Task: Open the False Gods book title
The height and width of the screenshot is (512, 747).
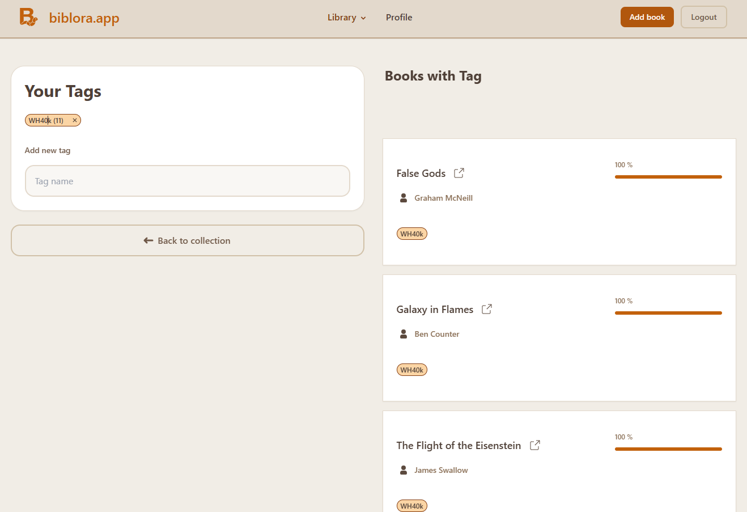Action: click(421, 174)
